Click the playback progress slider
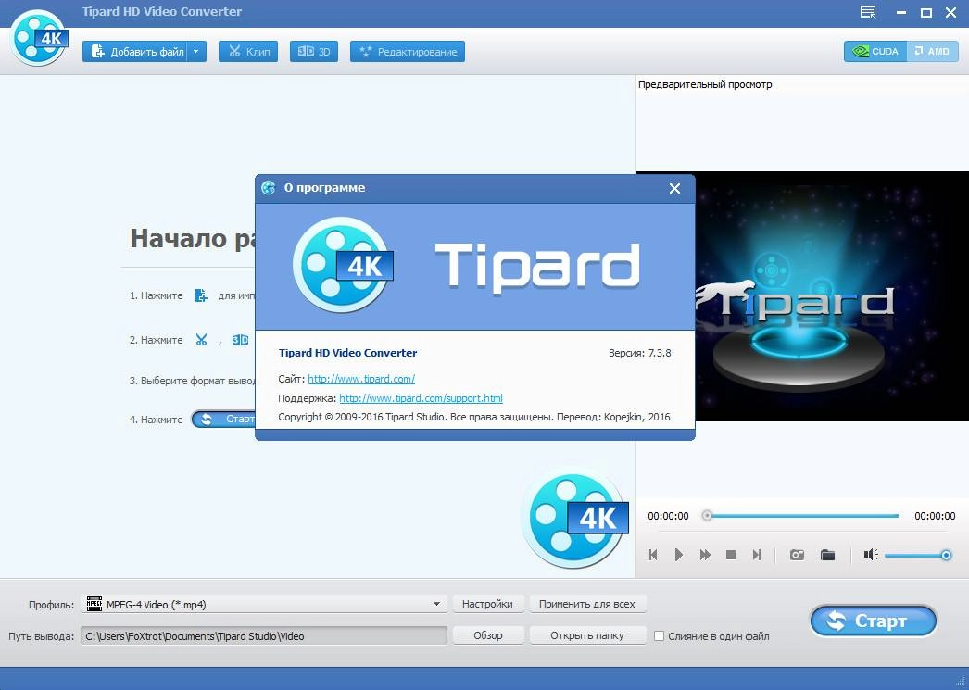 click(801, 516)
